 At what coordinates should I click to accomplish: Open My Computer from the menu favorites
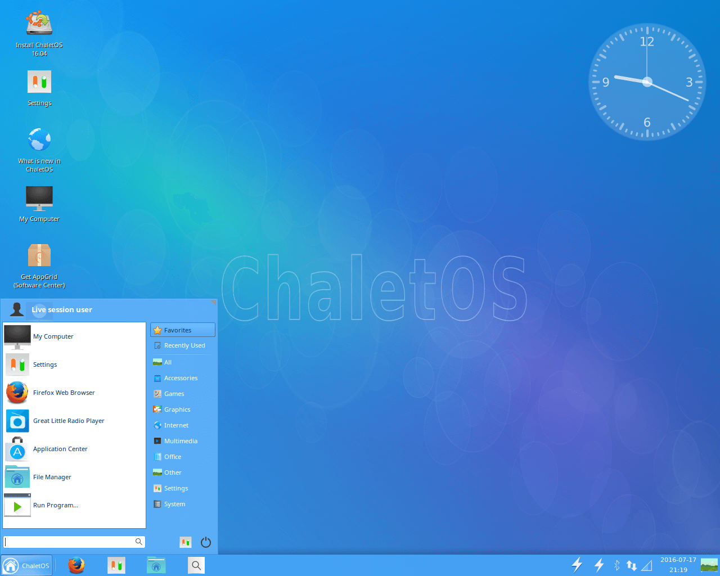[53, 336]
